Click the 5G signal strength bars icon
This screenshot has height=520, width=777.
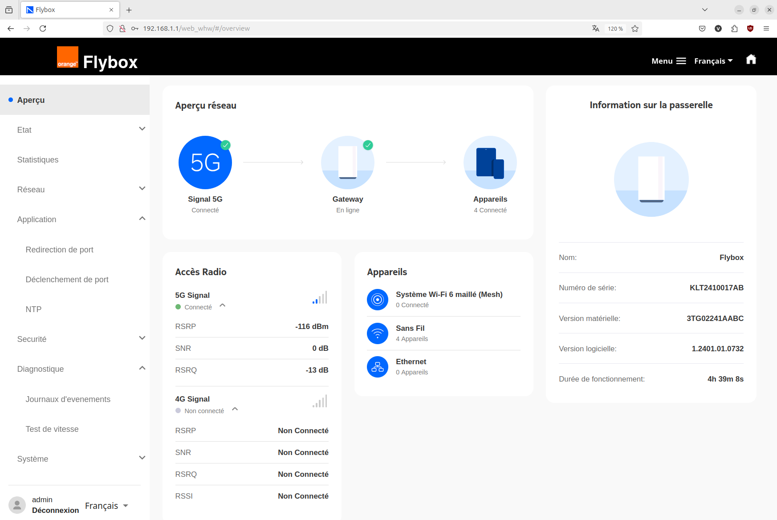point(320,297)
